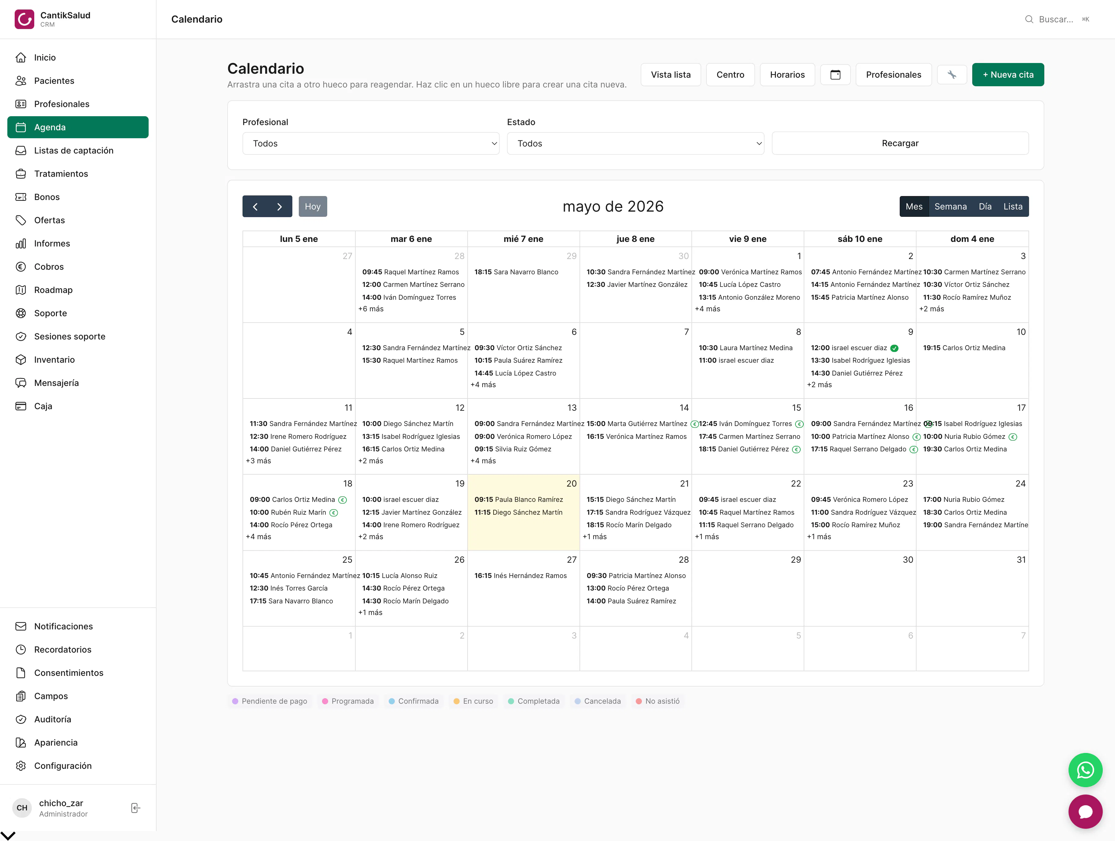Screen dimensions: 1115x841
Task: Open Ofertas in sidebar
Action: [78, 220]
